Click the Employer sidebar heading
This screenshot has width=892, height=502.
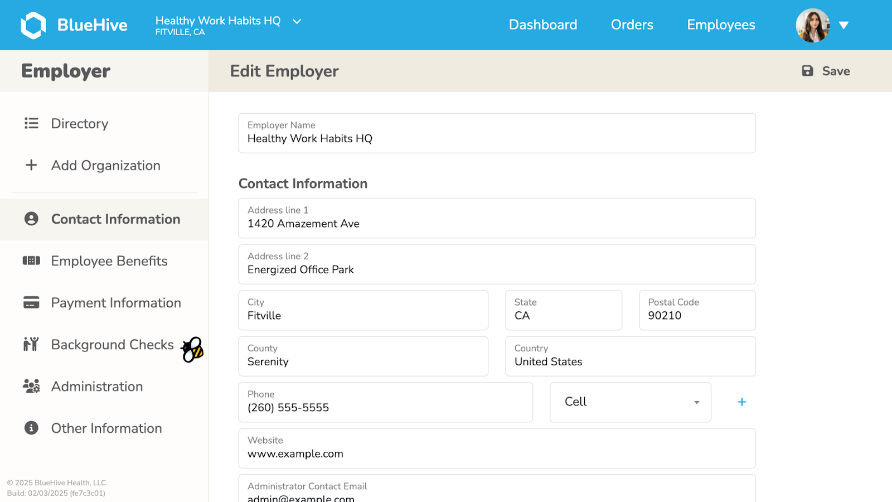66,71
